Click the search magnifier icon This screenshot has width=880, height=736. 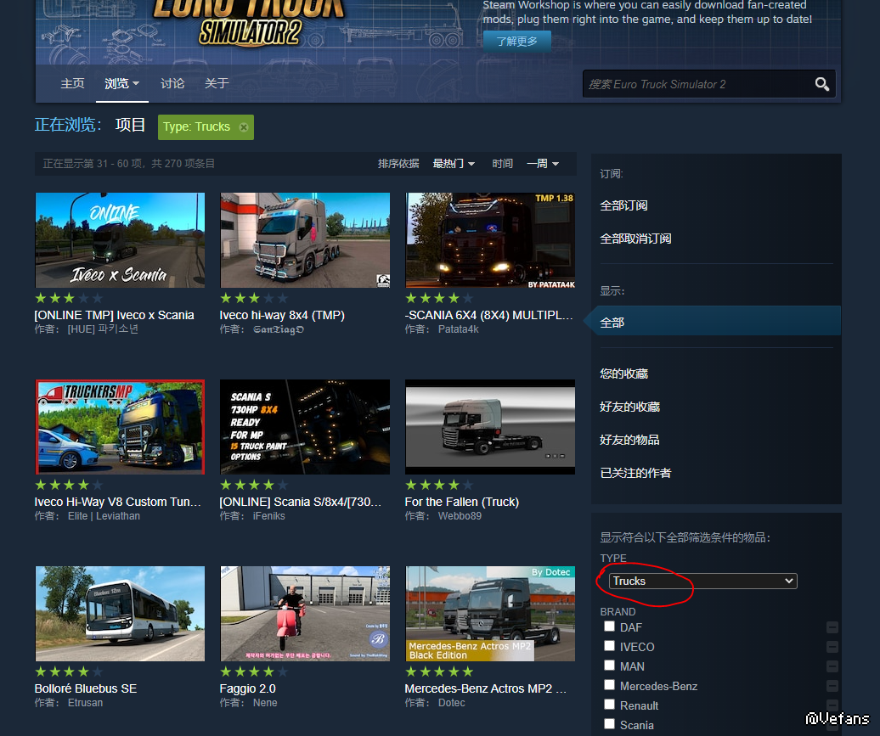coord(821,84)
